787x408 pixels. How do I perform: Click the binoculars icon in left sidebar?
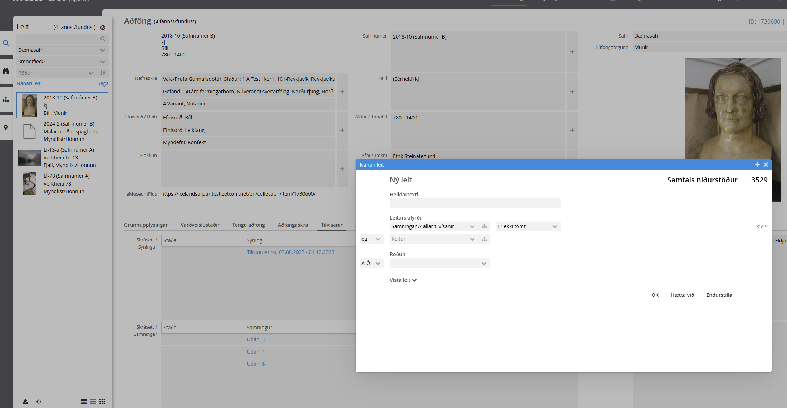[x=6, y=71]
